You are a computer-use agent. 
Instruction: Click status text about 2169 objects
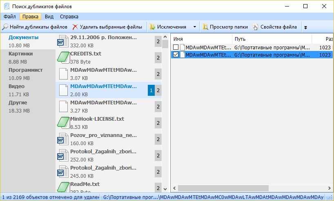[51, 197]
